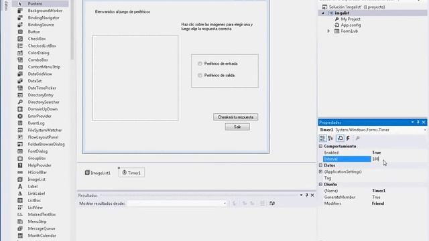
Task: Select Timer1 component in tray
Action: point(131,173)
